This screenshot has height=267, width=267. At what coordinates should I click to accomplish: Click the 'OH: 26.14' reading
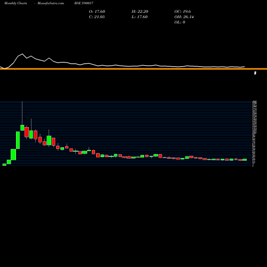click(184, 17)
